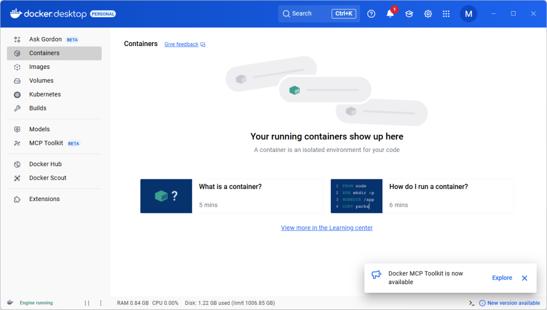Click the Ctrl+K shortcut badge
547x310 pixels.
[x=343, y=14]
